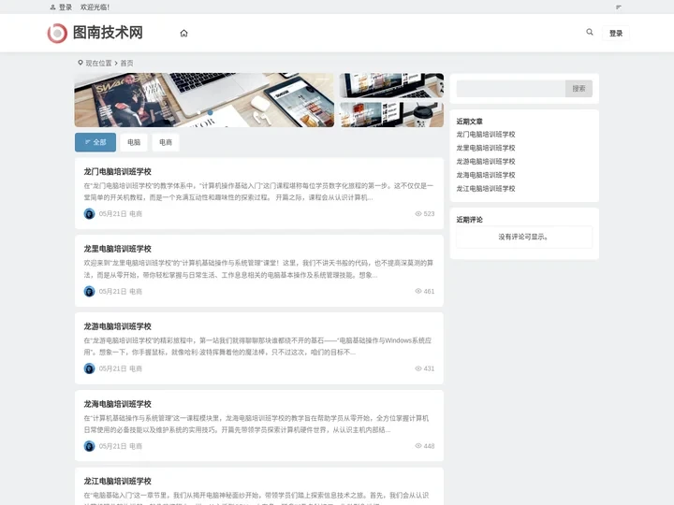Click 龙门电脑培训班学校 in 近期文章 sidebar
The height and width of the screenshot is (505, 674).
486,135
